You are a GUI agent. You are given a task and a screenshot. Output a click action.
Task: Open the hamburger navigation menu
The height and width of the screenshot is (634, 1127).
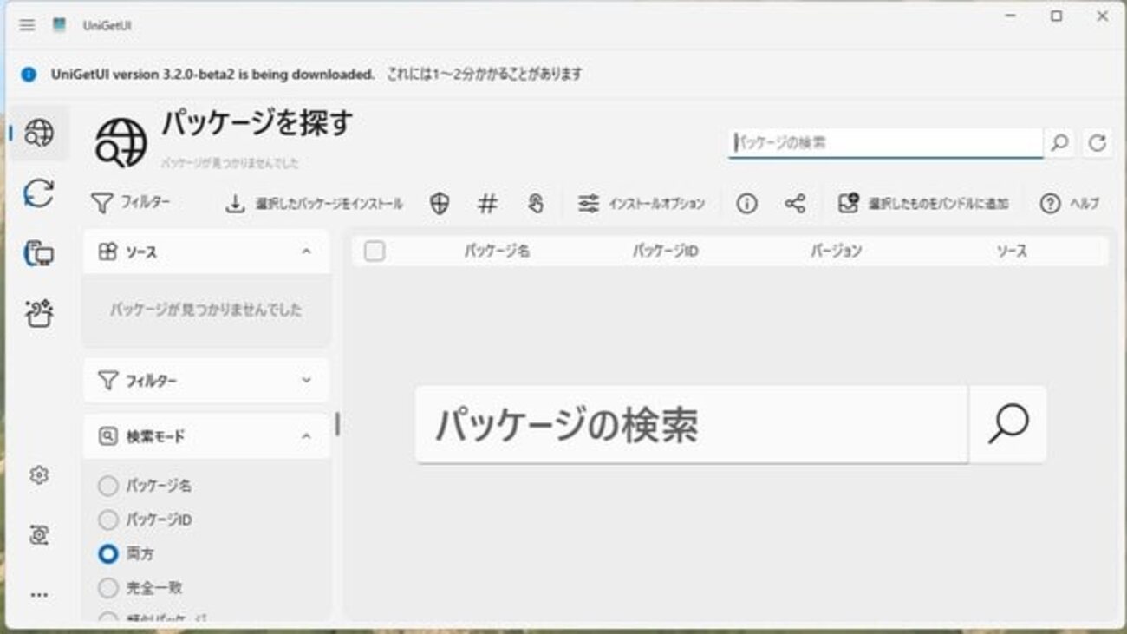28,25
